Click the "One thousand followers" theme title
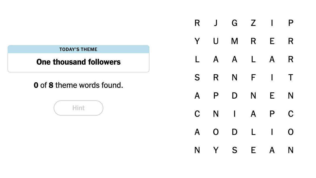 [x=78, y=62]
